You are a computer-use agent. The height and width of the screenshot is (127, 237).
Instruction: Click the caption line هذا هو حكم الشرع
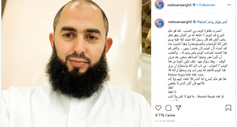(197, 81)
